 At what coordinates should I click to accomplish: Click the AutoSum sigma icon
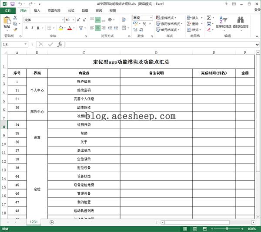pos(209,18)
